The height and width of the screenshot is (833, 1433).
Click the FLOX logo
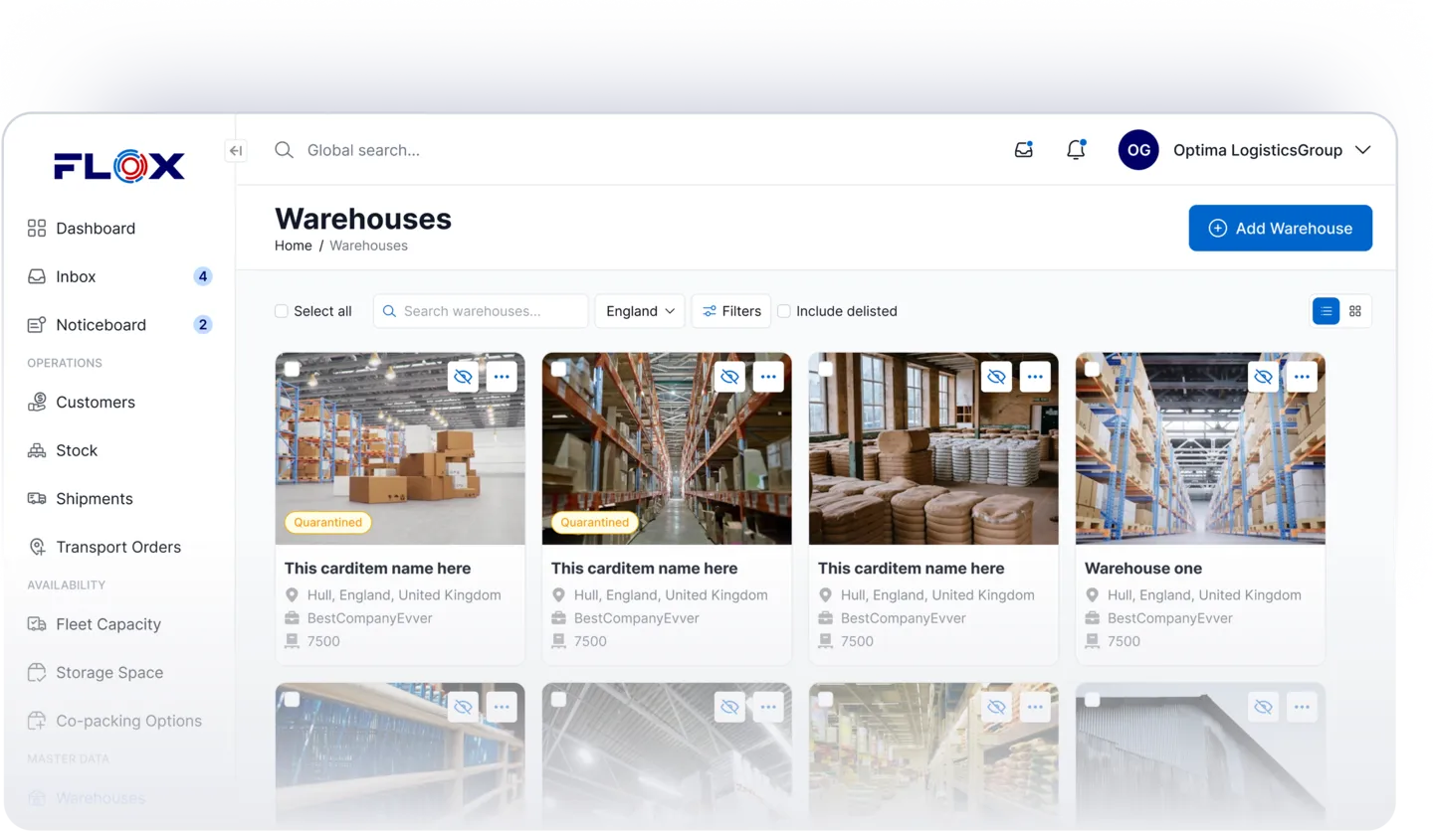tap(119, 166)
